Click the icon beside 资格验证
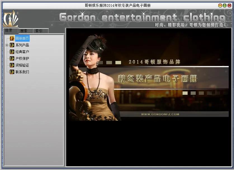The image size is (234, 170). click(x=12, y=65)
